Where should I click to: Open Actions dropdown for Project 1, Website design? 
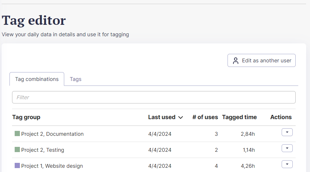point(287,164)
